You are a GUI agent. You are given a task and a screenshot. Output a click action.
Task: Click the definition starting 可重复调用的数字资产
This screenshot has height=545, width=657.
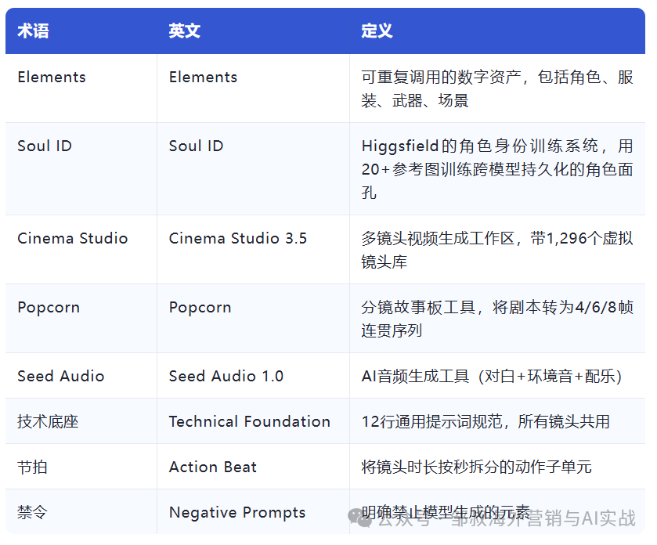click(497, 88)
